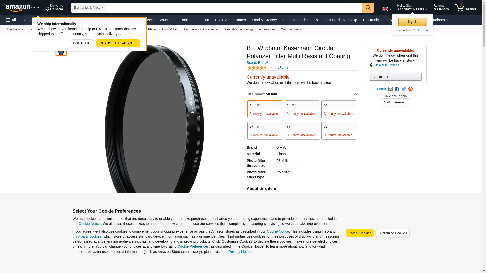Image resolution: width=486 pixels, height=273 pixels.
Task: Choose the 77 mm size option
Action: [302, 131]
